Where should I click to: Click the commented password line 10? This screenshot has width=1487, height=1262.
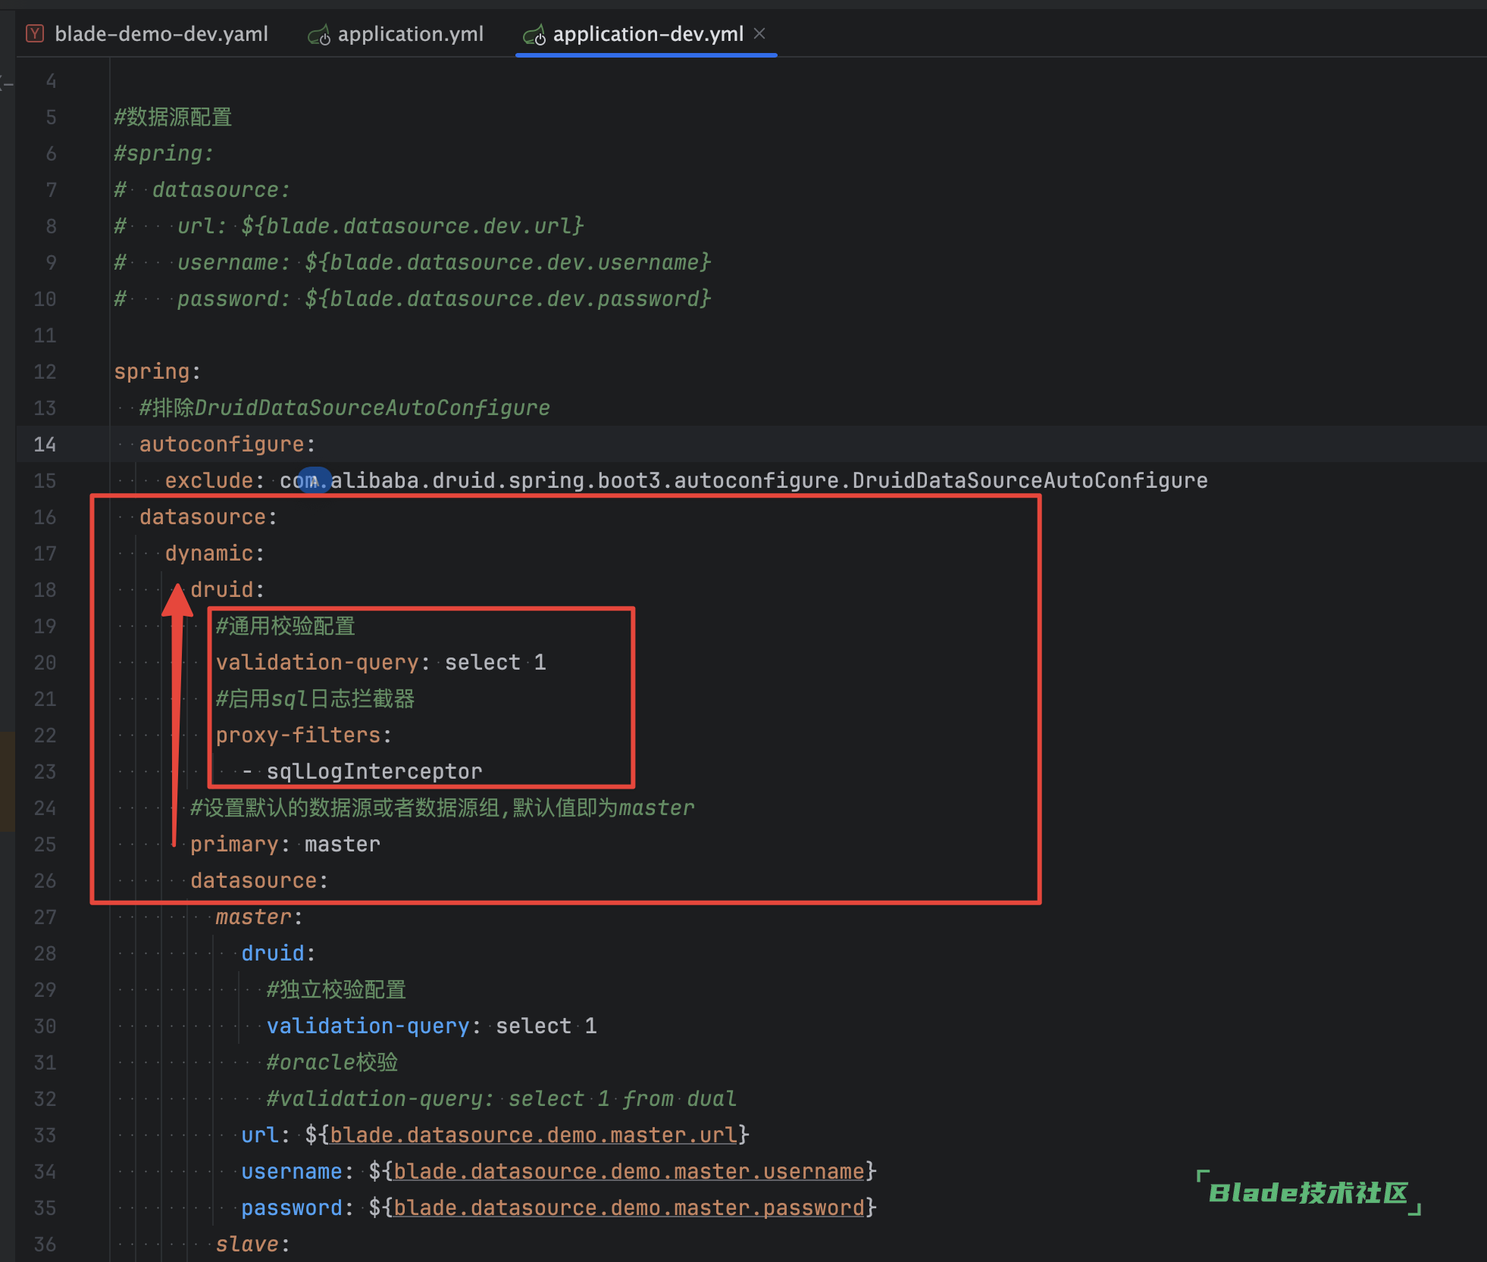click(x=412, y=298)
